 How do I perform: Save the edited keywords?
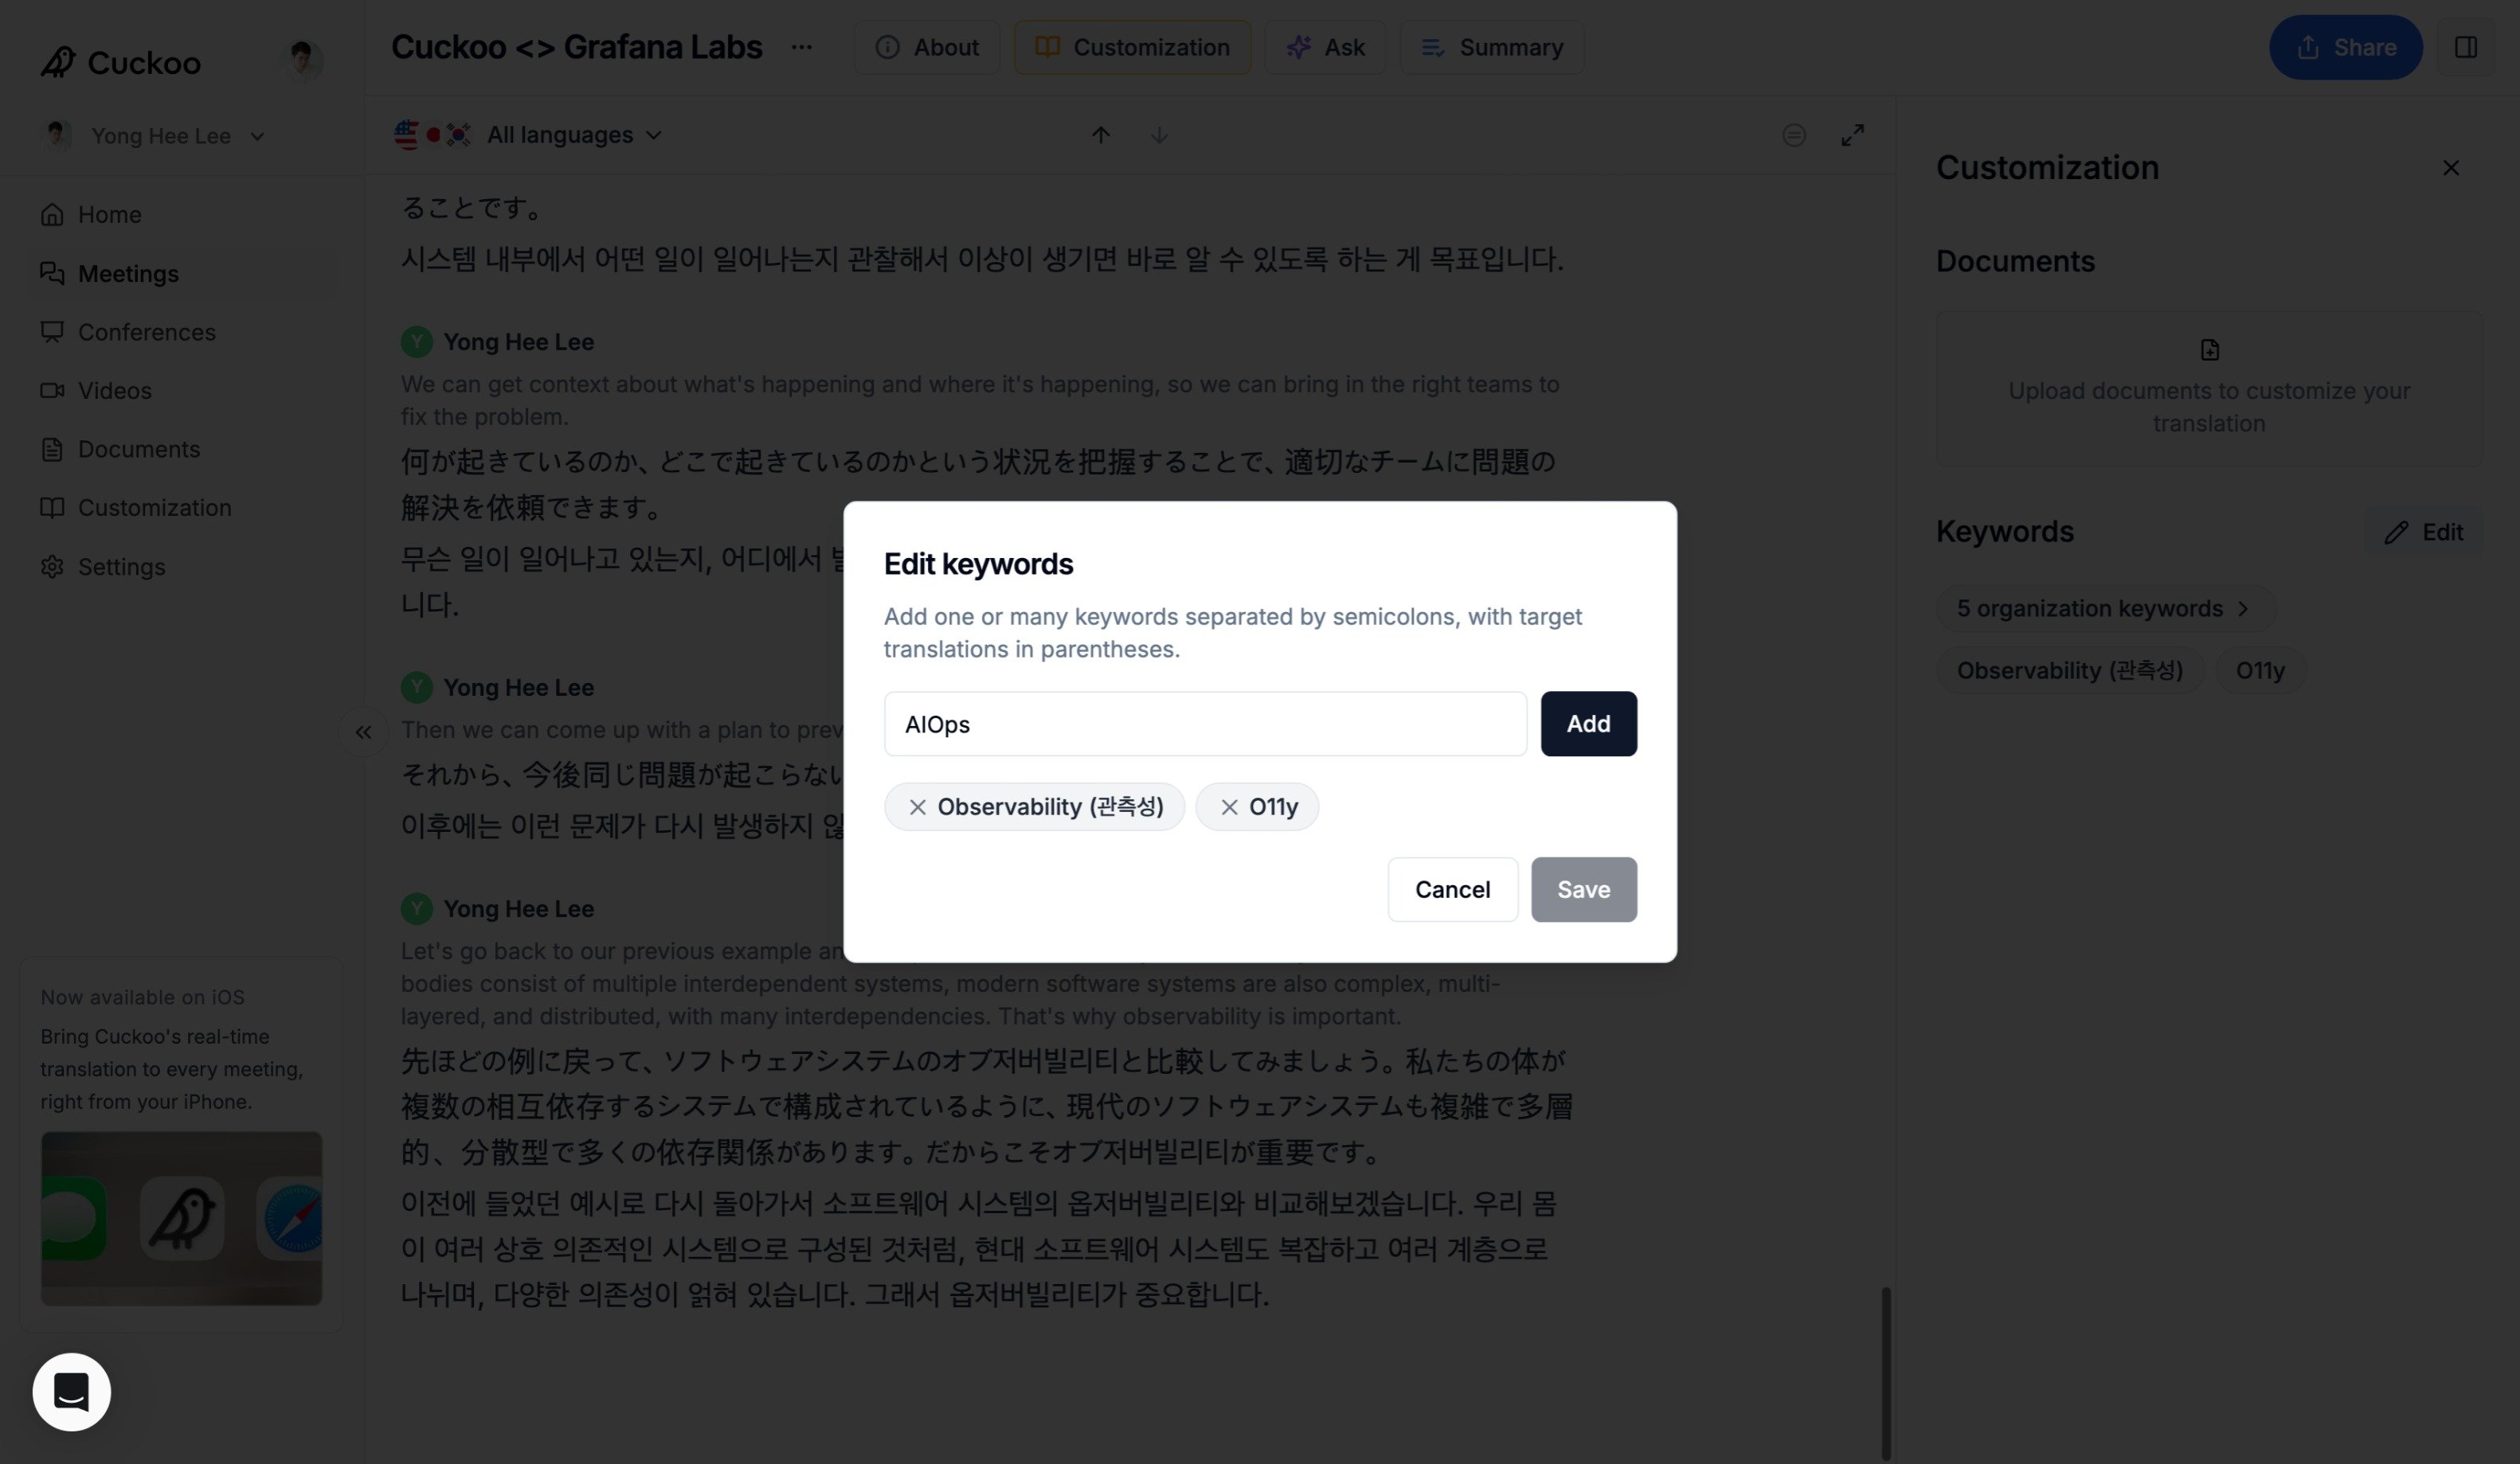[1584, 889]
